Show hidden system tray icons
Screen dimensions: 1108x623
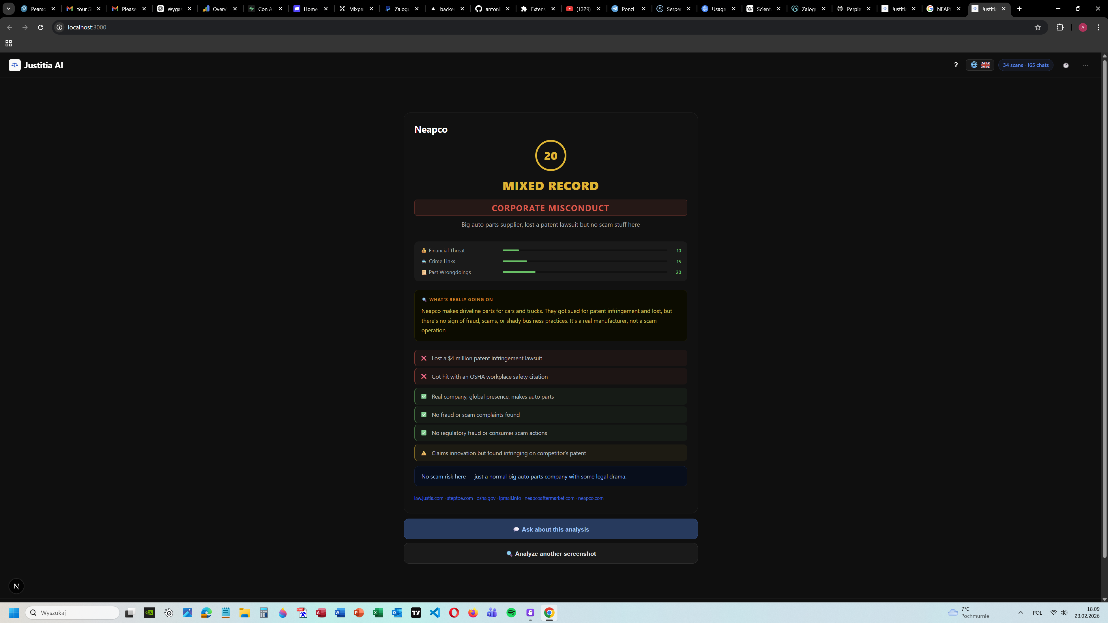[x=1021, y=613]
